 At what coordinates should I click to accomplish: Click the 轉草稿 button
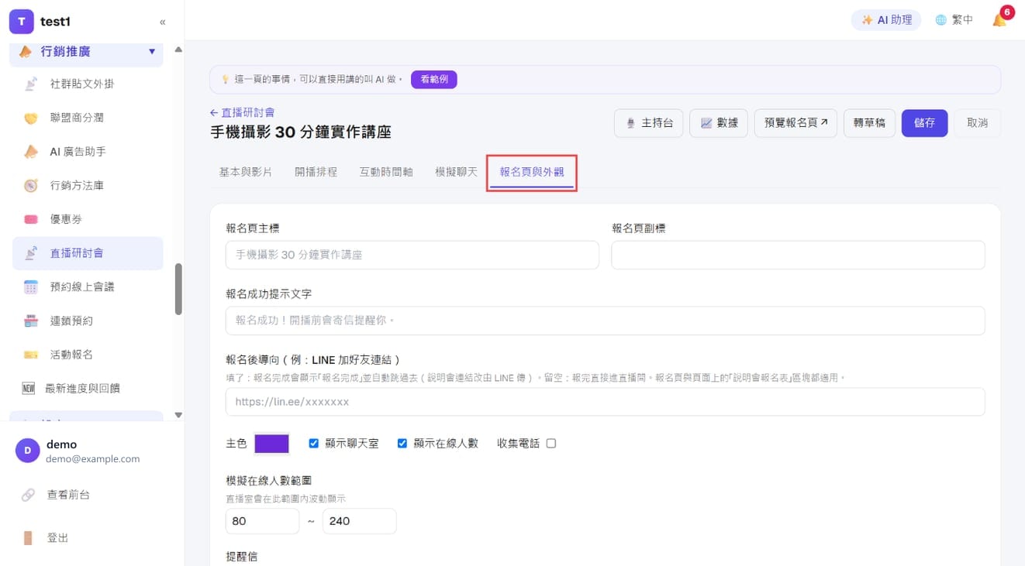pos(869,123)
